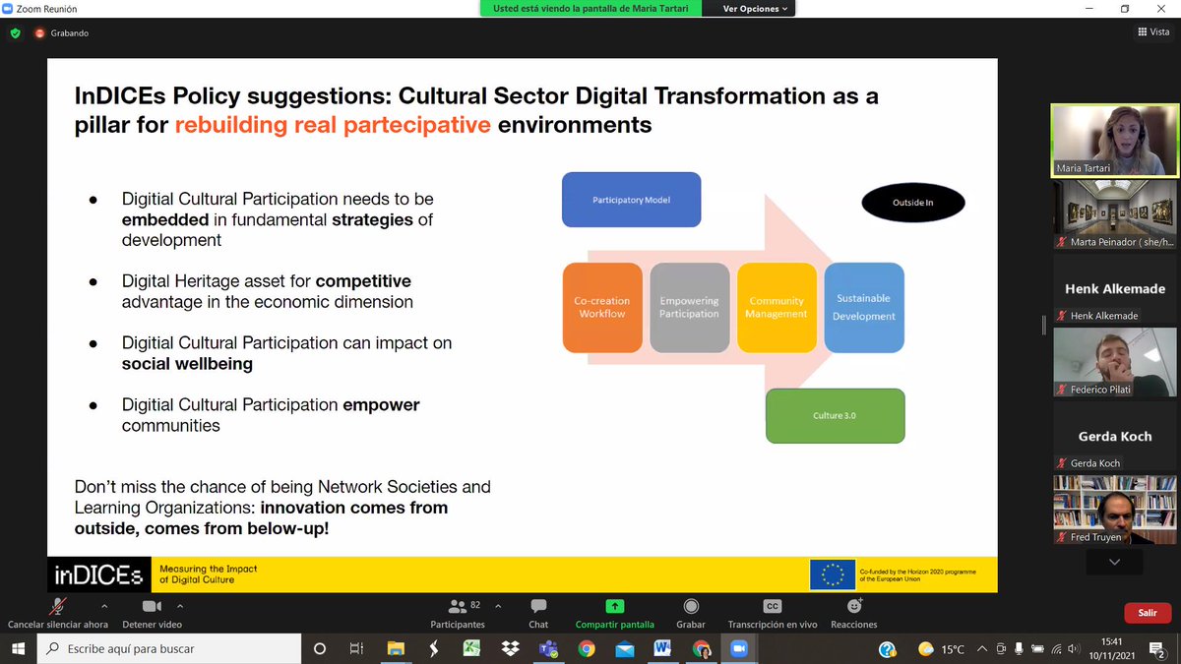Open the Participants panel icon
The width and height of the screenshot is (1181, 664).
point(457,606)
